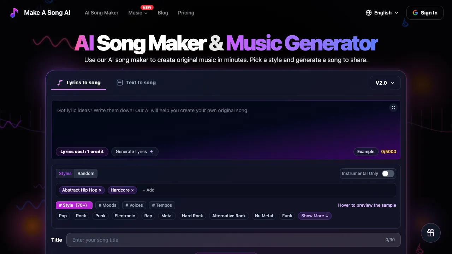Go to the Blog page

click(x=163, y=13)
